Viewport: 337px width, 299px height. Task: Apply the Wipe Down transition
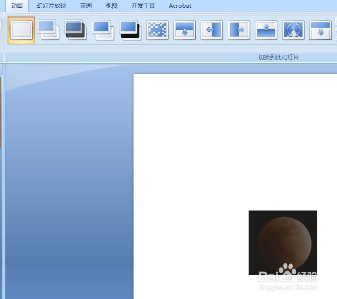click(185, 30)
